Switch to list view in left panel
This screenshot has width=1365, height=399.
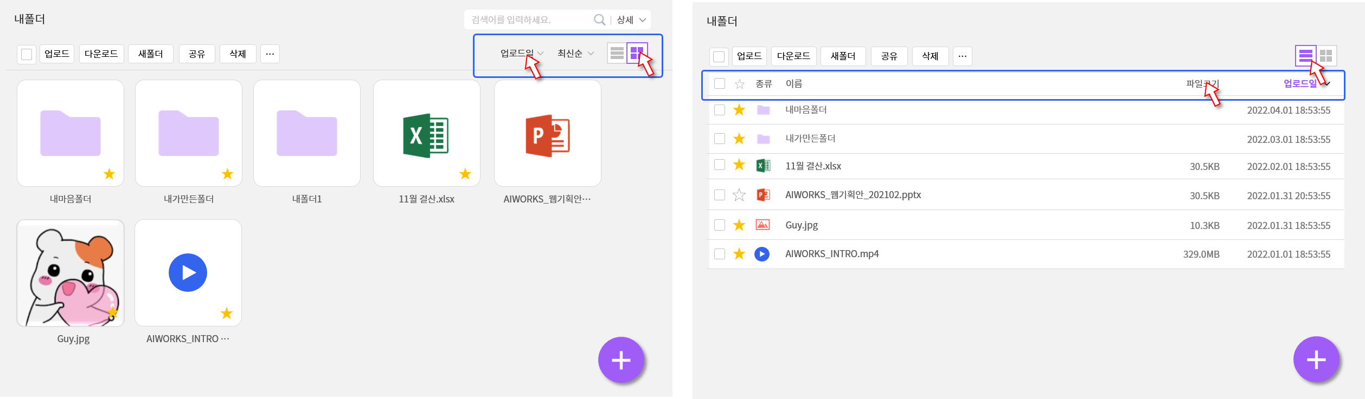pyautogui.click(x=617, y=53)
